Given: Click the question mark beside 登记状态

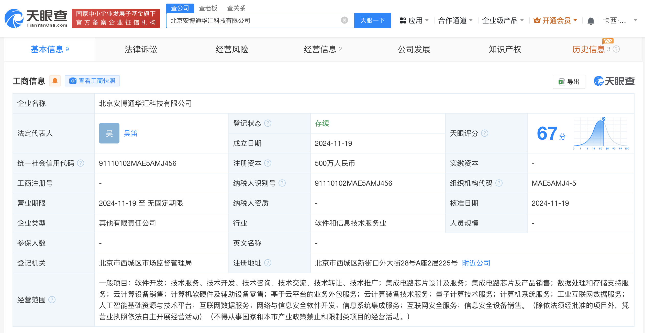Looking at the screenshot, I should point(268,123).
